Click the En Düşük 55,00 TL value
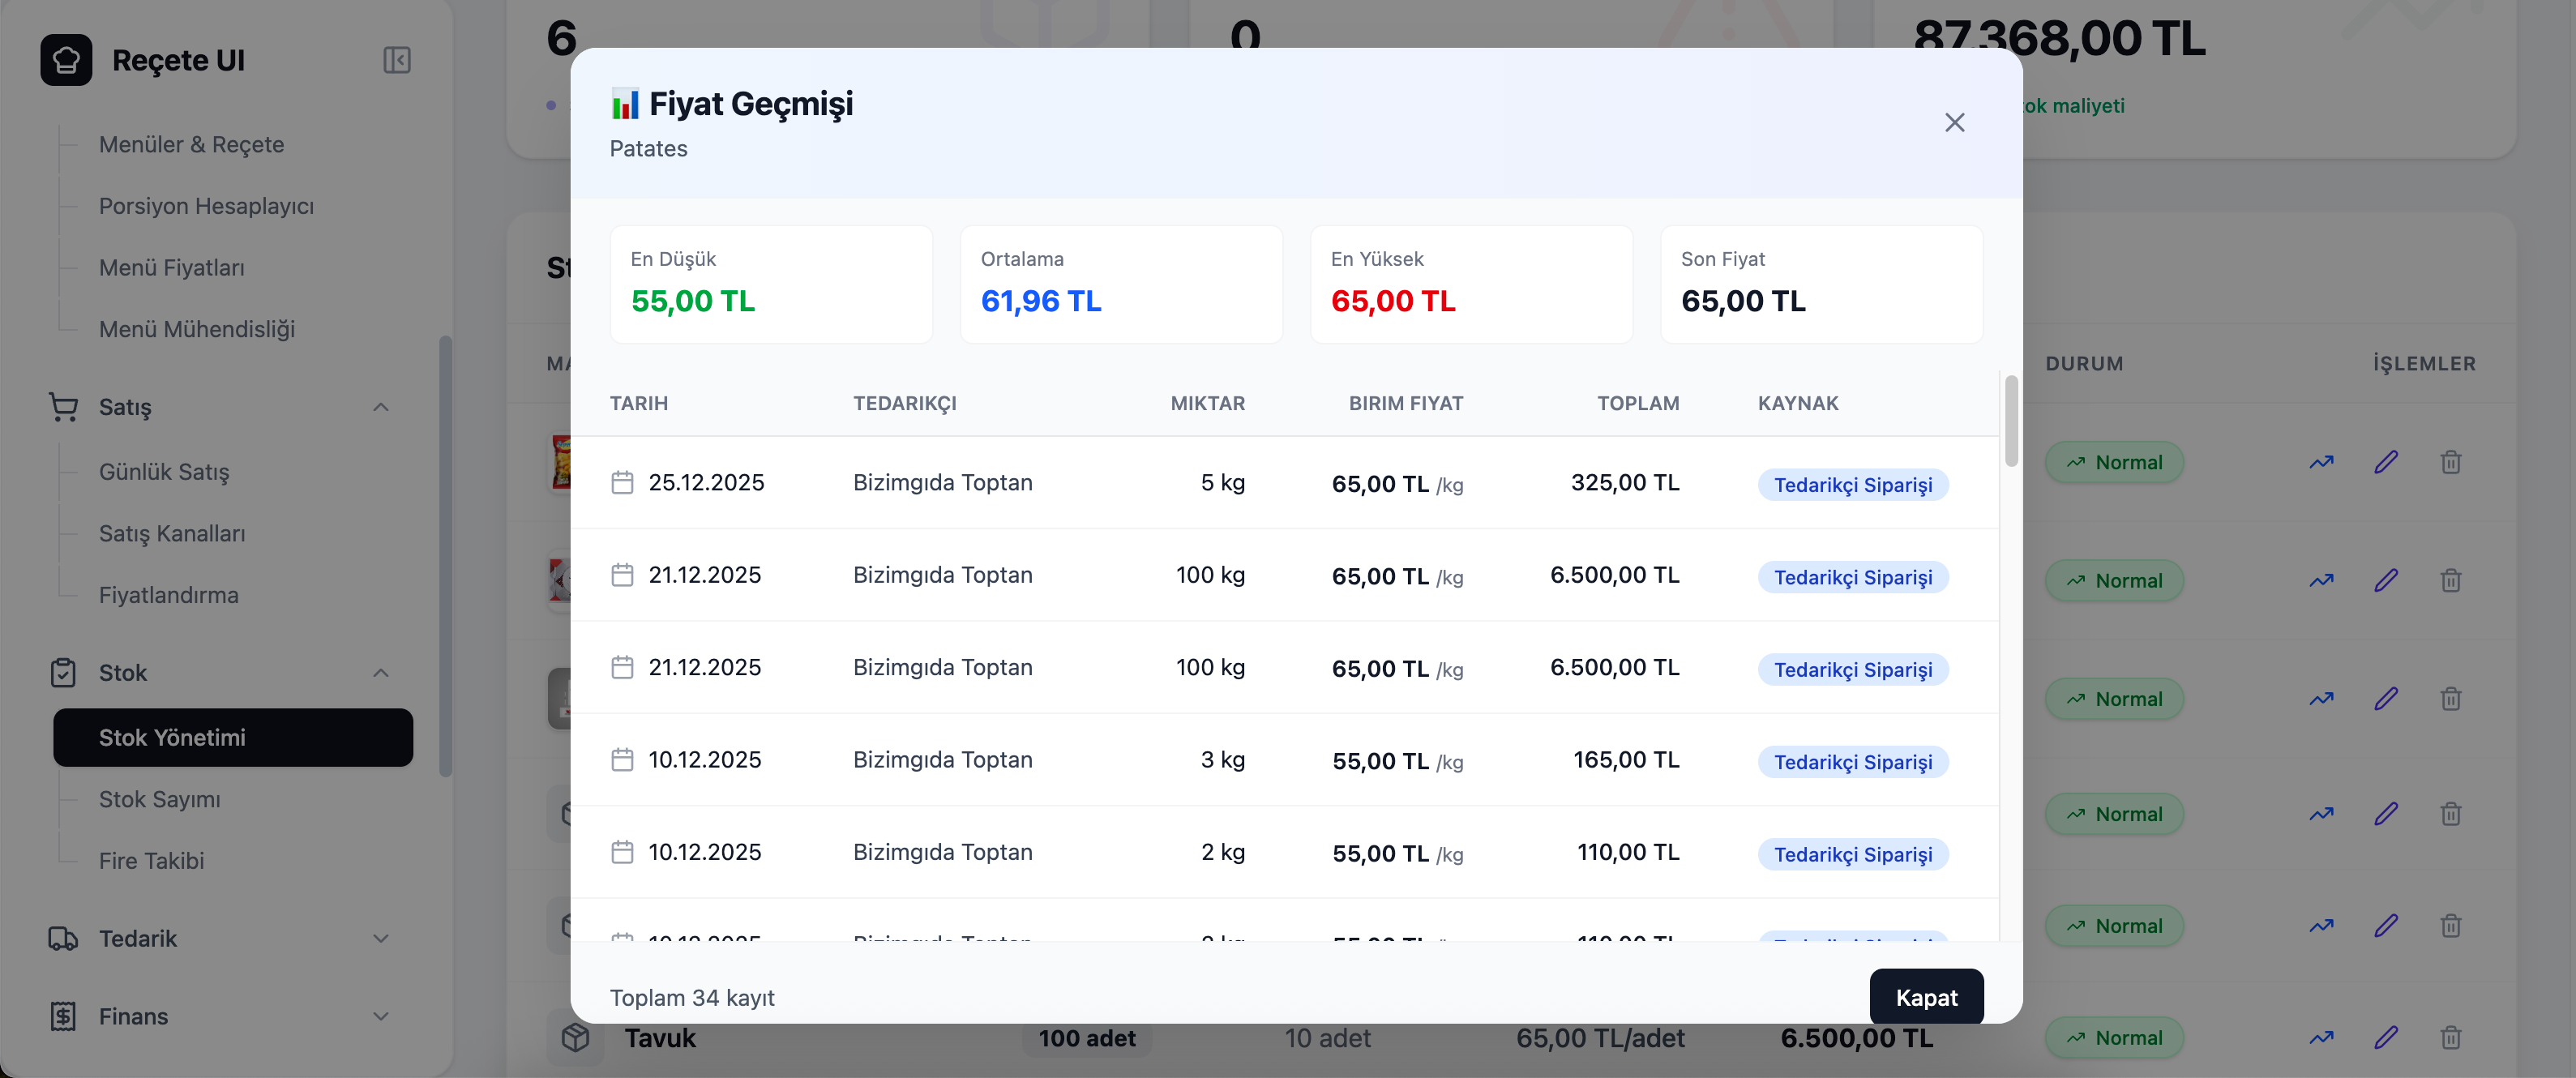Screen dimensions: 2576x1078 click(x=693, y=301)
